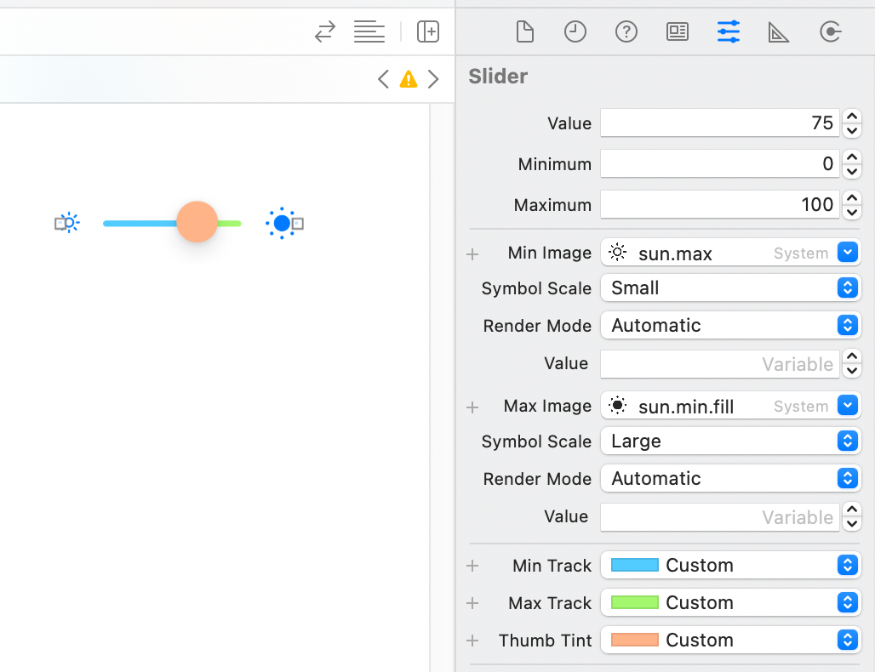Image resolution: width=875 pixels, height=672 pixels.
Task: Go back using the left jump chevron
Action: pos(383,78)
